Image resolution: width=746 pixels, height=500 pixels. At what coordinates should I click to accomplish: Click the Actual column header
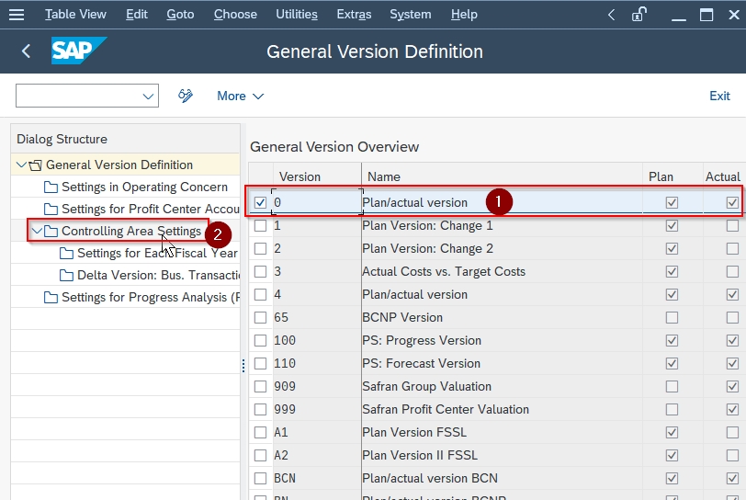723,176
